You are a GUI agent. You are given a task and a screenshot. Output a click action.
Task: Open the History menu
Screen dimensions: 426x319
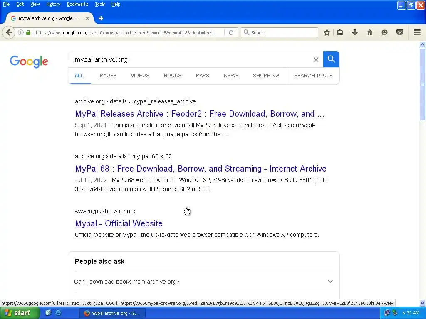click(x=53, y=4)
